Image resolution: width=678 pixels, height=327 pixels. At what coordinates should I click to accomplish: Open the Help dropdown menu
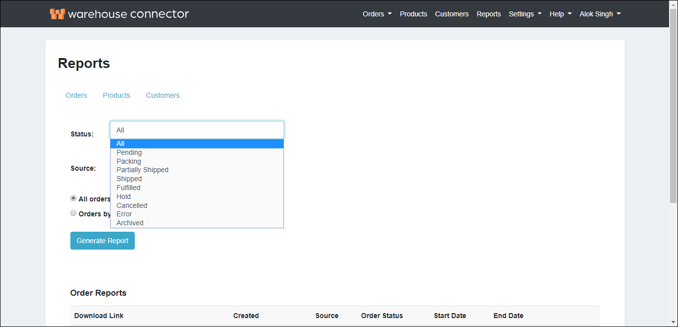click(x=557, y=14)
